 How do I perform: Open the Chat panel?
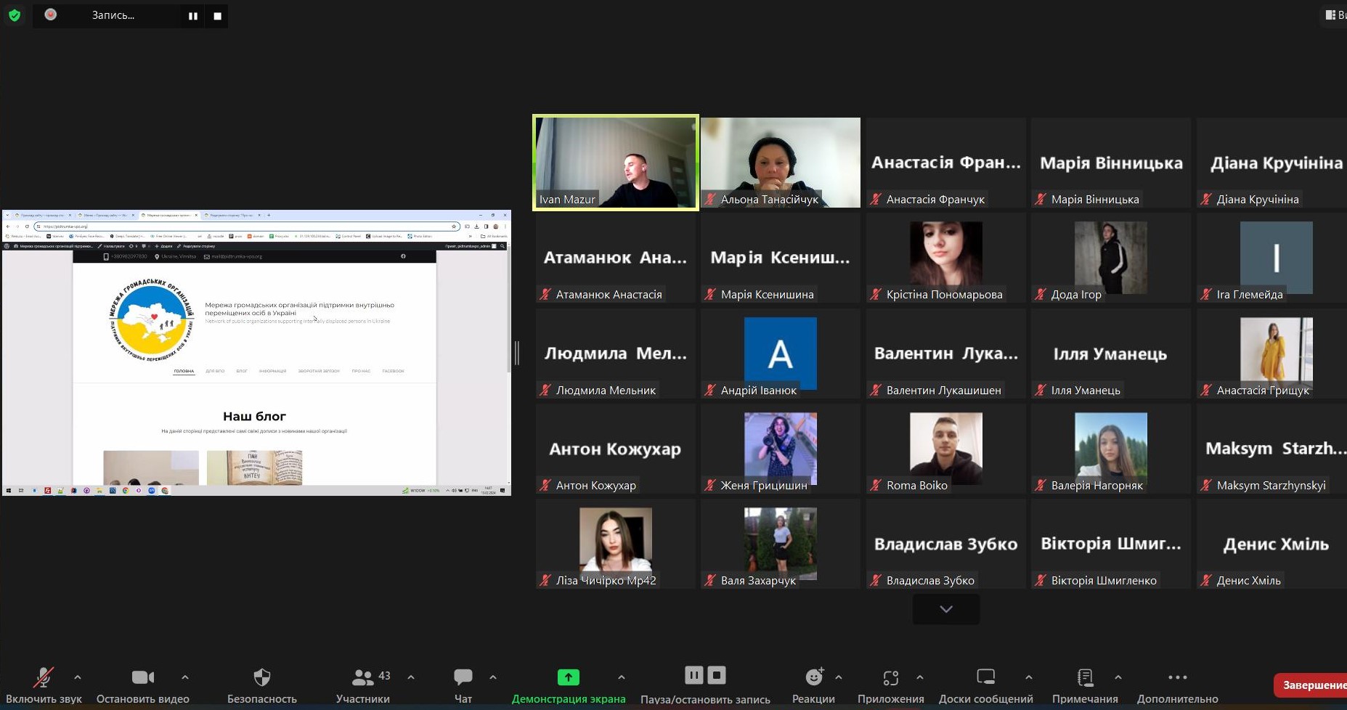tap(463, 678)
